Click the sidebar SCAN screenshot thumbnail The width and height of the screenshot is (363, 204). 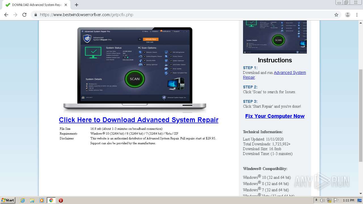pyautogui.click(x=275, y=37)
